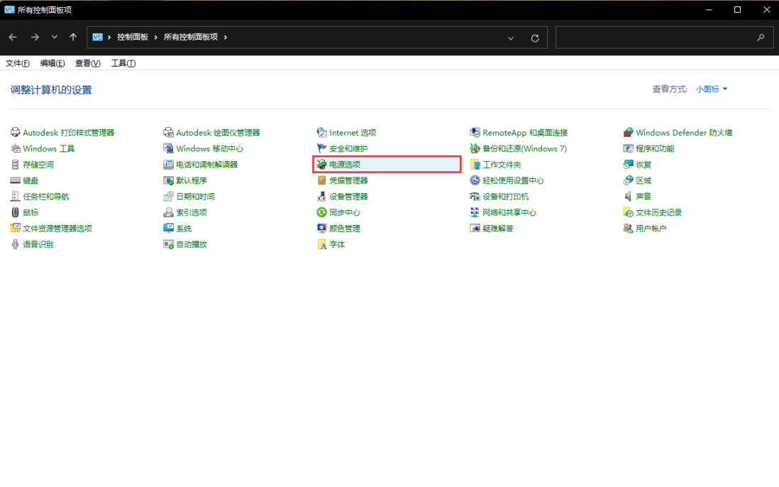Go forward with the forward arrow
The height and width of the screenshot is (487, 779).
click(35, 37)
